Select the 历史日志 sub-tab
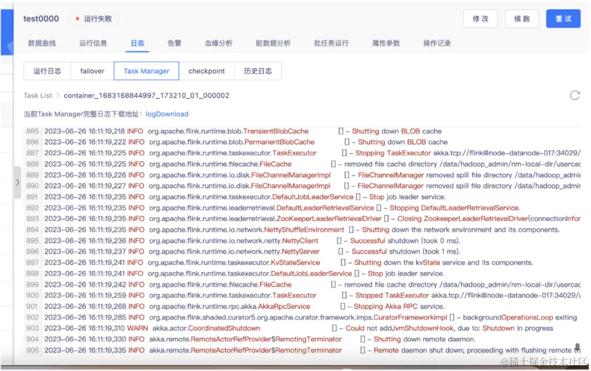The height and width of the screenshot is (371, 591). click(x=258, y=71)
